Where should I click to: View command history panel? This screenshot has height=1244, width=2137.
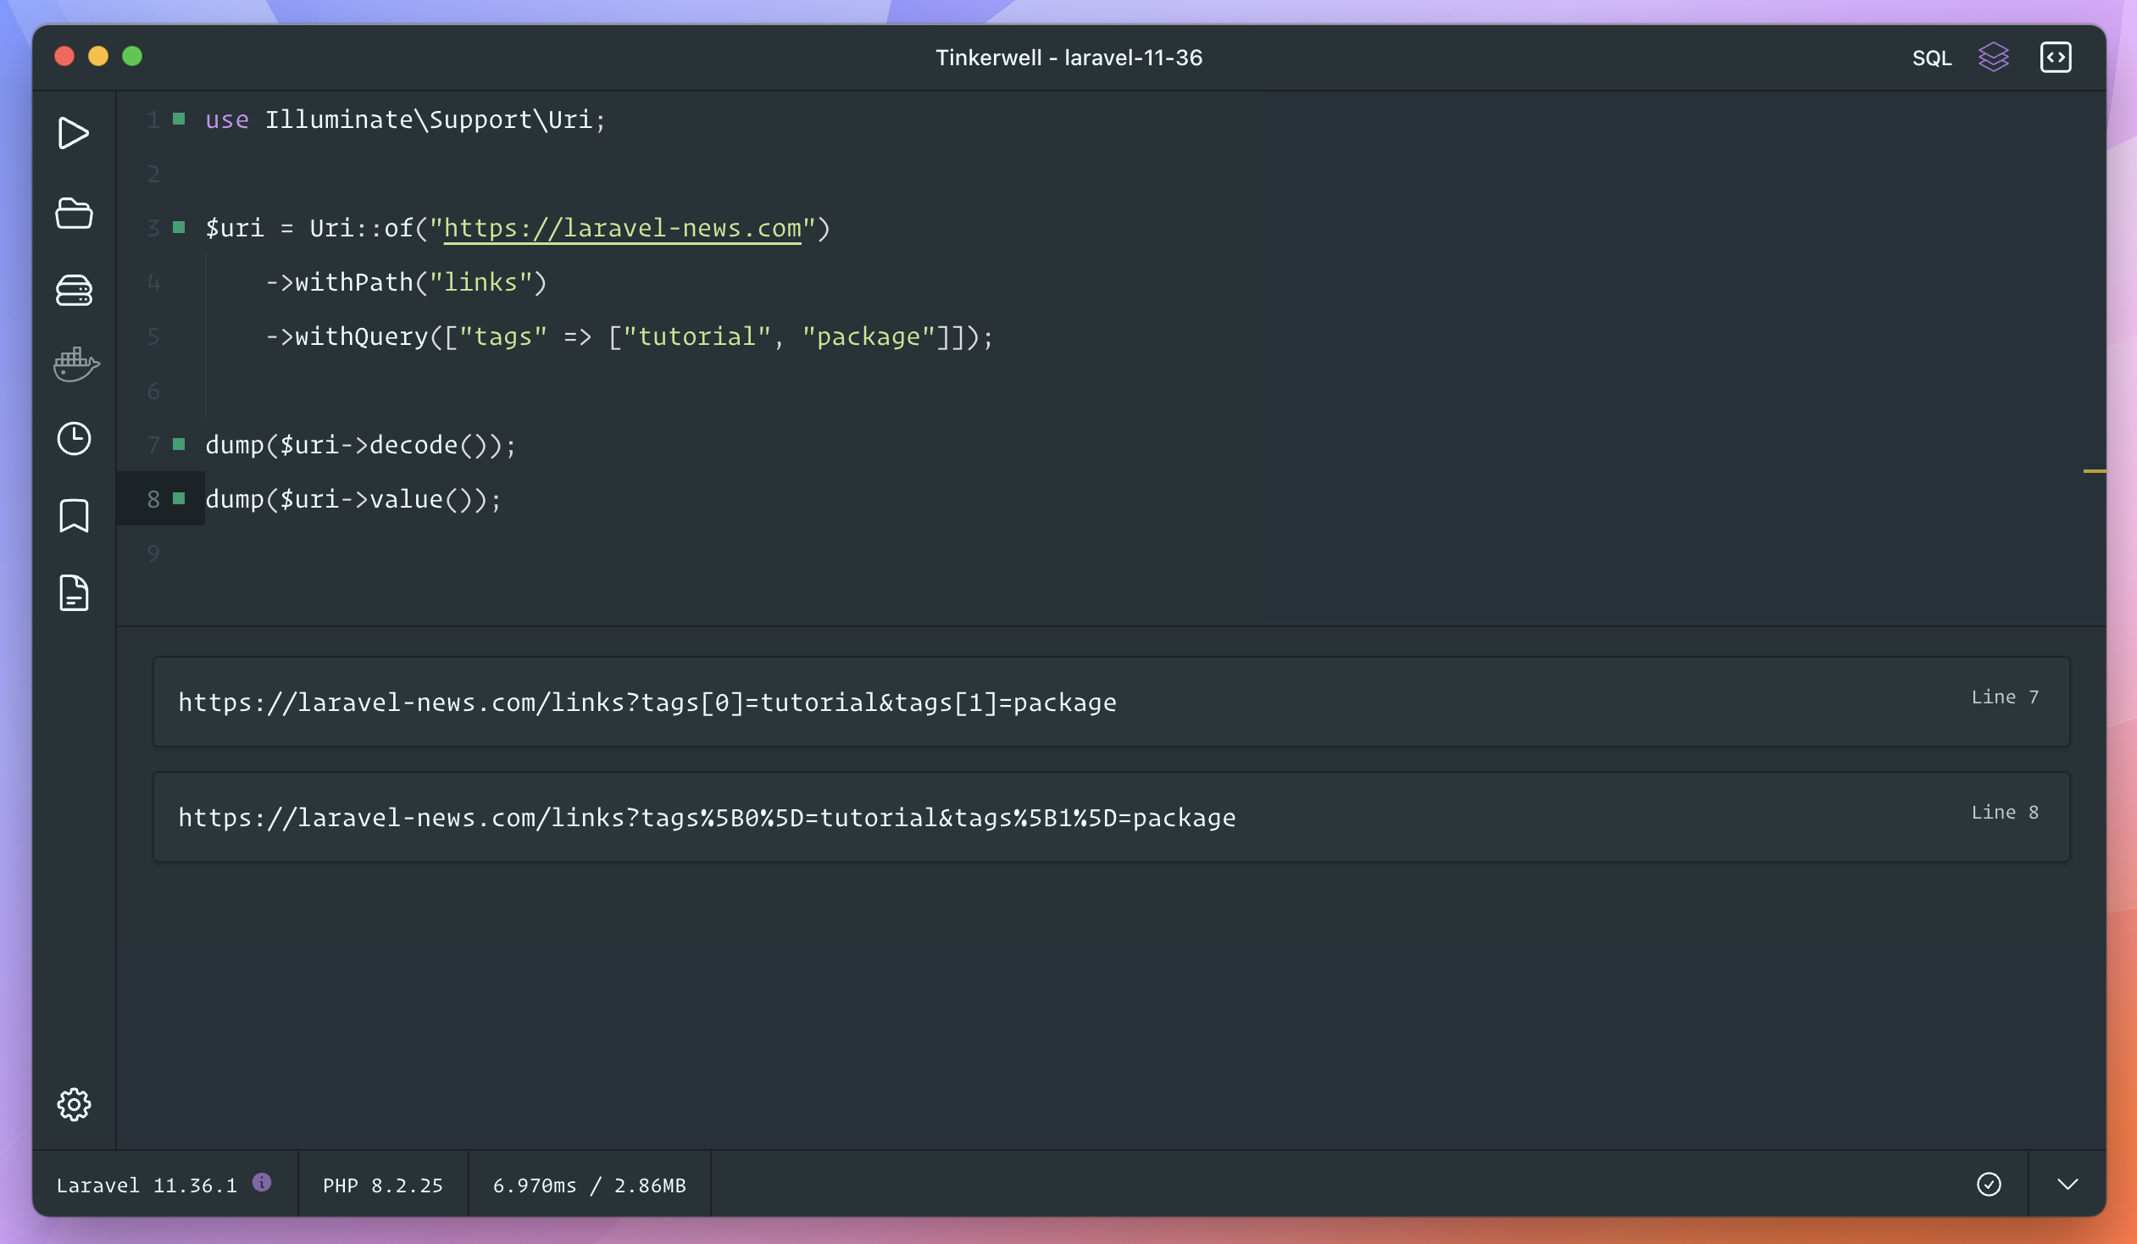[74, 438]
